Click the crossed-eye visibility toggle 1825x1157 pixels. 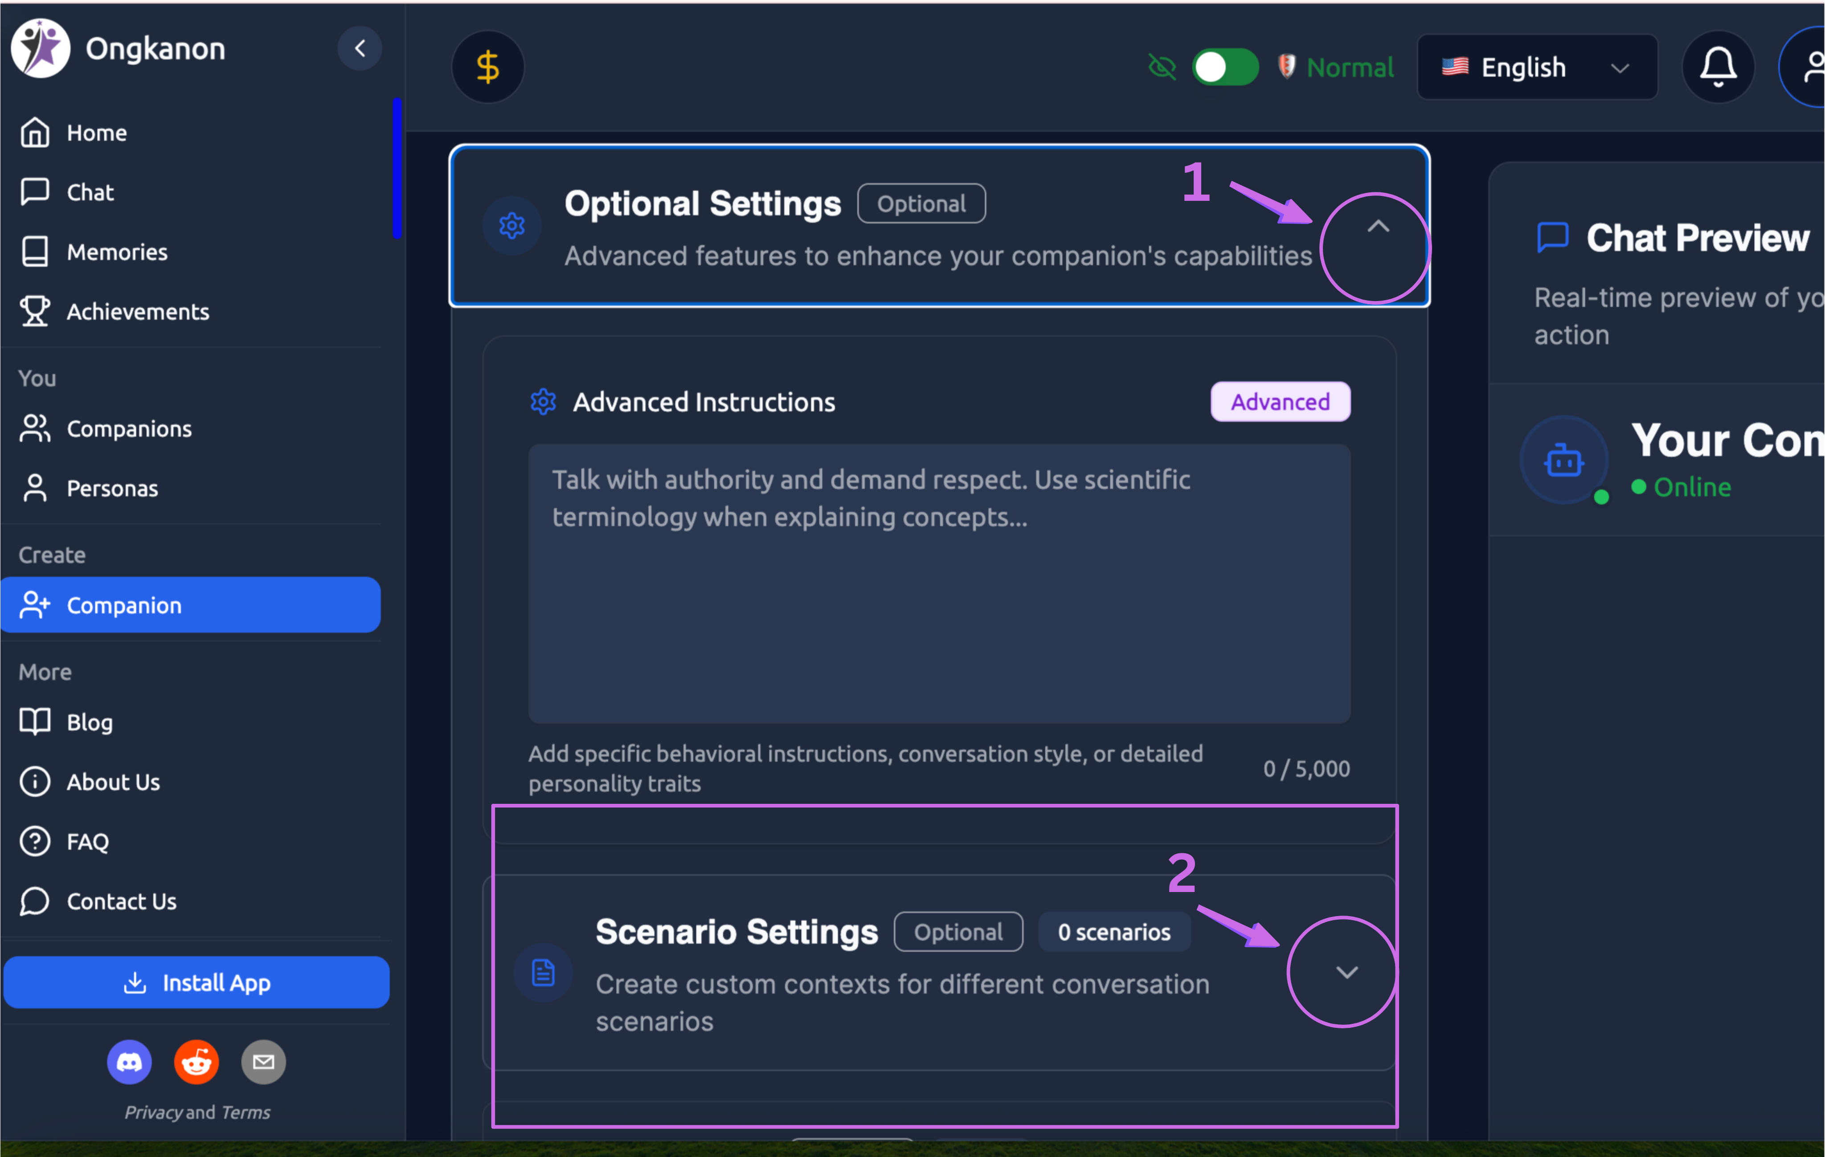(x=1162, y=67)
